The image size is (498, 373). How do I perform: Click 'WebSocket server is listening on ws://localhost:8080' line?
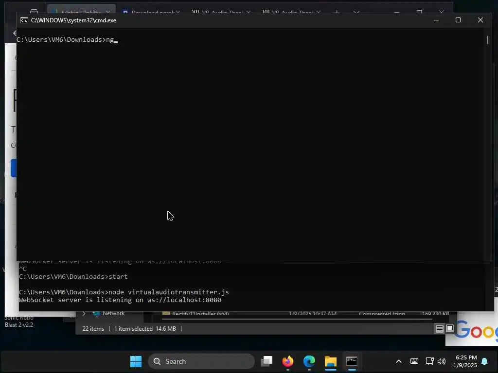(x=120, y=300)
